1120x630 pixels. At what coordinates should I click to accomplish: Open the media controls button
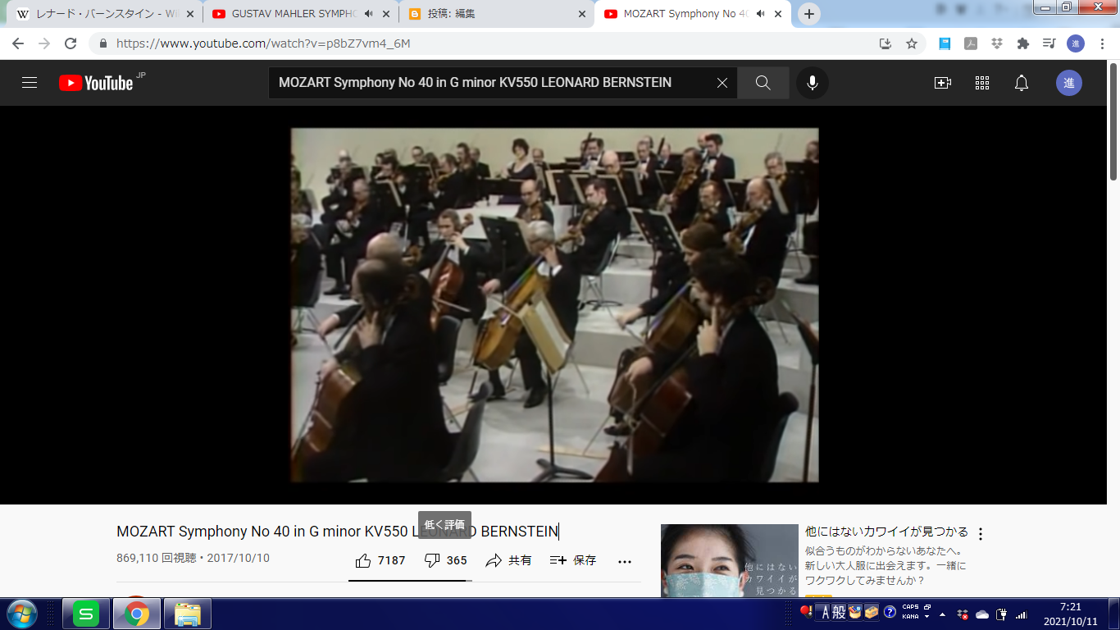[1049, 43]
